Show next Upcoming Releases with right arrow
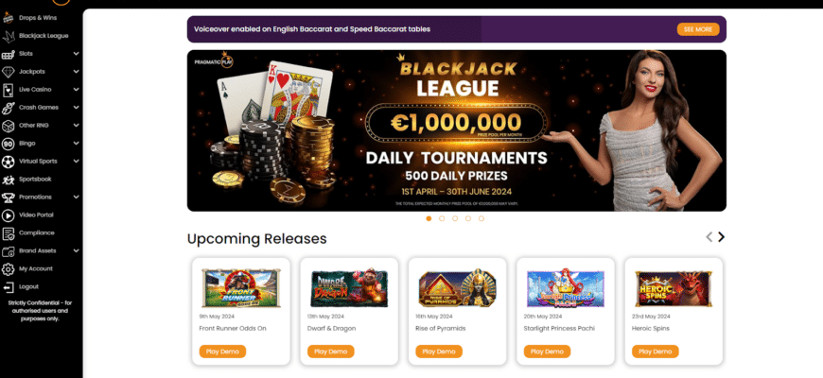 pyautogui.click(x=721, y=237)
